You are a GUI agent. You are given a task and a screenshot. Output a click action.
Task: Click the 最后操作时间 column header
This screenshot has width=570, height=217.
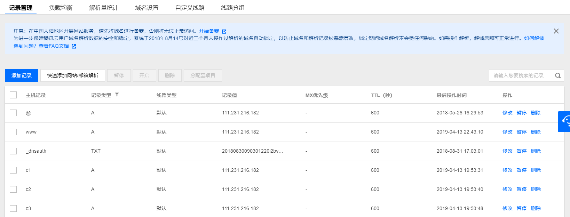[x=452, y=95]
